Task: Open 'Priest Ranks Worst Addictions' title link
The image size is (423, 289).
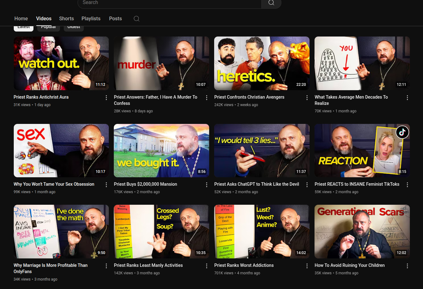Action: tap(244, 265)
